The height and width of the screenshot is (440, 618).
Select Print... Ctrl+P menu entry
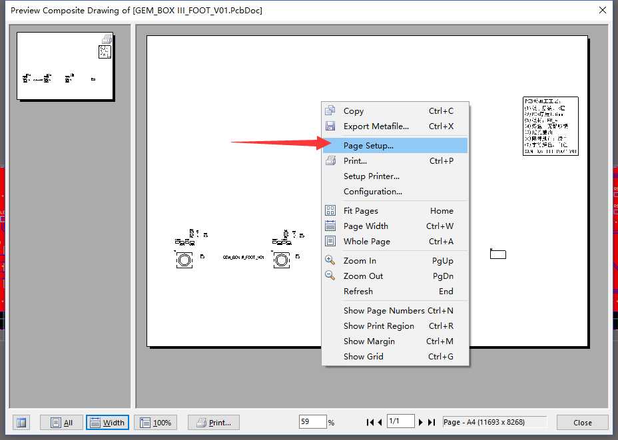[x=395, y=160]
